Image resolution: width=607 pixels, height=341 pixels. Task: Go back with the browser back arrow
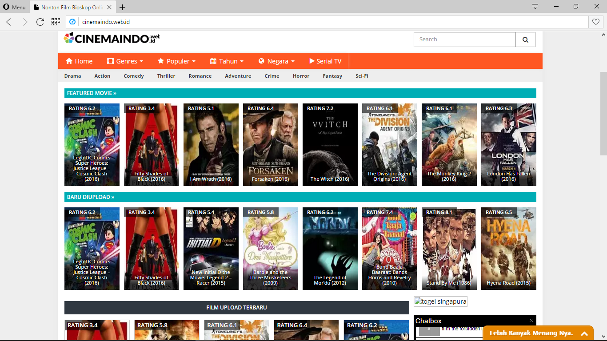[x=8, y=22]
